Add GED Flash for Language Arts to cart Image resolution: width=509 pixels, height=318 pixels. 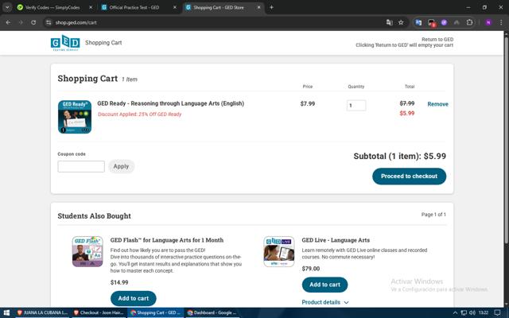[x=133, y=298]
